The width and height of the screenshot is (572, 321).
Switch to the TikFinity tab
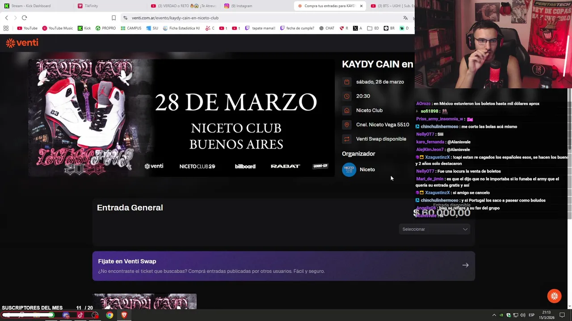click(x=109, y=6)
